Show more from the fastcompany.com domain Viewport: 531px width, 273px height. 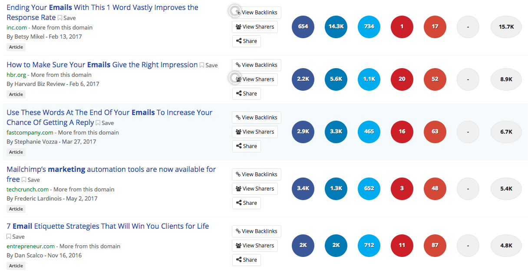point(88,132)
